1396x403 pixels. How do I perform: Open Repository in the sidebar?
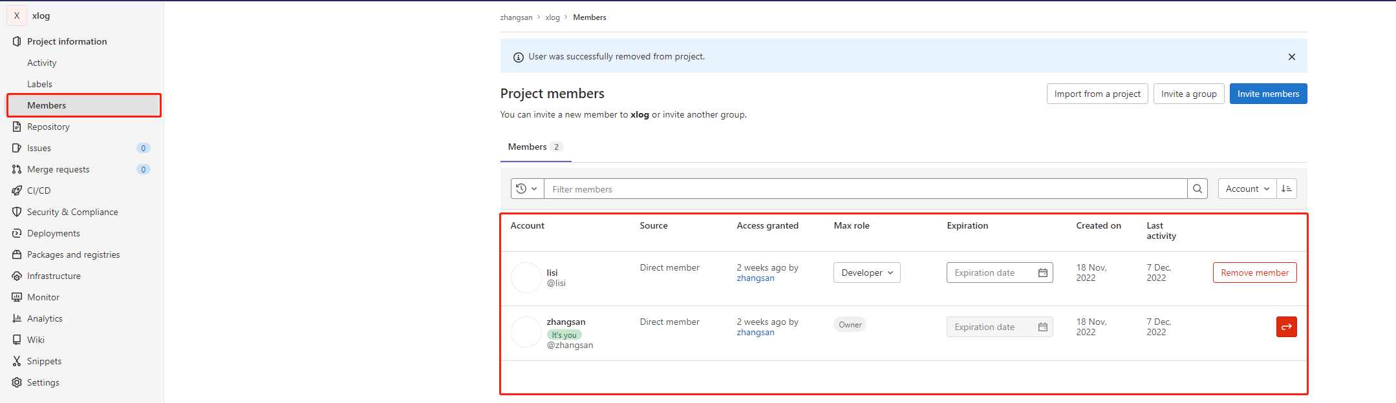tap(48, 127)
